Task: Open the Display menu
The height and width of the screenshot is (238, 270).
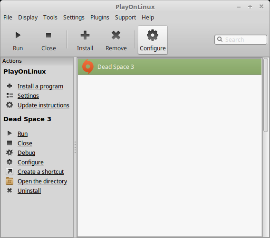Action: tap(28, 18)
